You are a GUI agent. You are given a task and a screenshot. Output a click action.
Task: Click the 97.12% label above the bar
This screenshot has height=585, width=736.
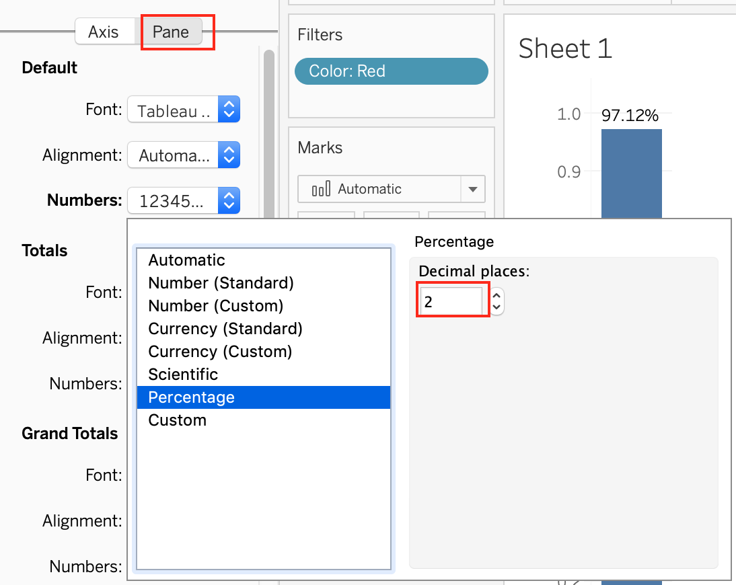pyautogui.click(x=631, y=115)
